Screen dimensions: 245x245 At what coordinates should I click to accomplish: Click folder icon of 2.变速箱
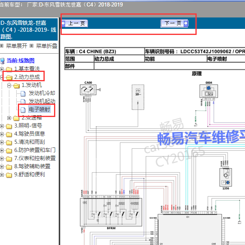[x=16, y=118]
